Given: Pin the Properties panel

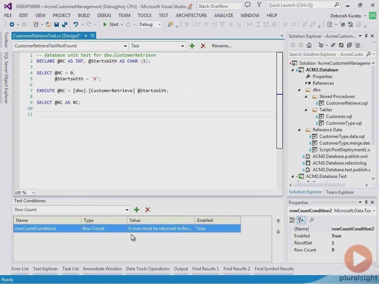Looking at the screenshot, I should 366,202.
